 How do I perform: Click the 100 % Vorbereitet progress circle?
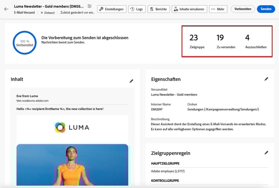[25, 43]
